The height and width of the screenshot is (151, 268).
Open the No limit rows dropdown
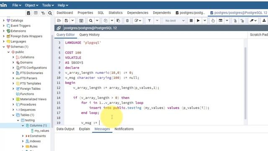pos(174,21)
